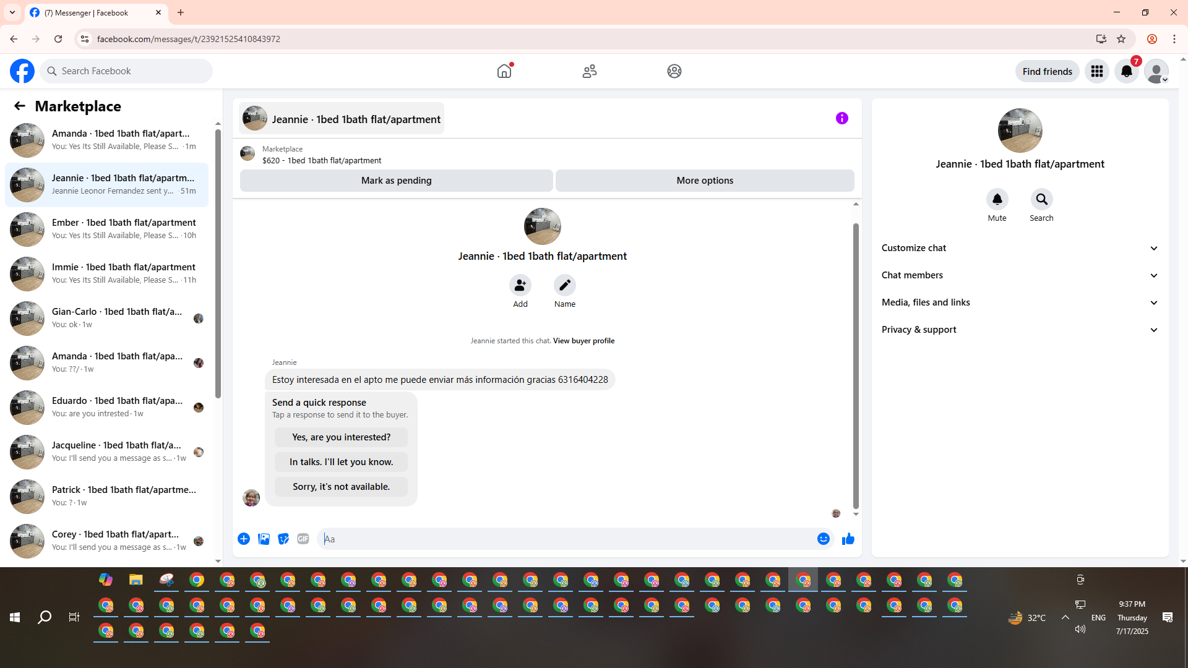Choose a sticker
1188x668 pixels.
click(283, 539)
